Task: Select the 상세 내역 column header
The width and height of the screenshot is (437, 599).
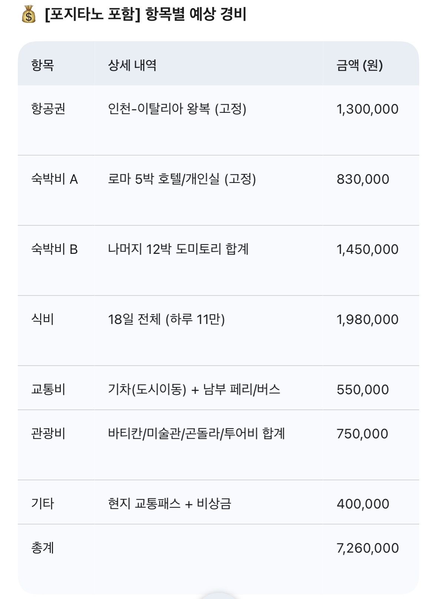Action: [132, 65]
